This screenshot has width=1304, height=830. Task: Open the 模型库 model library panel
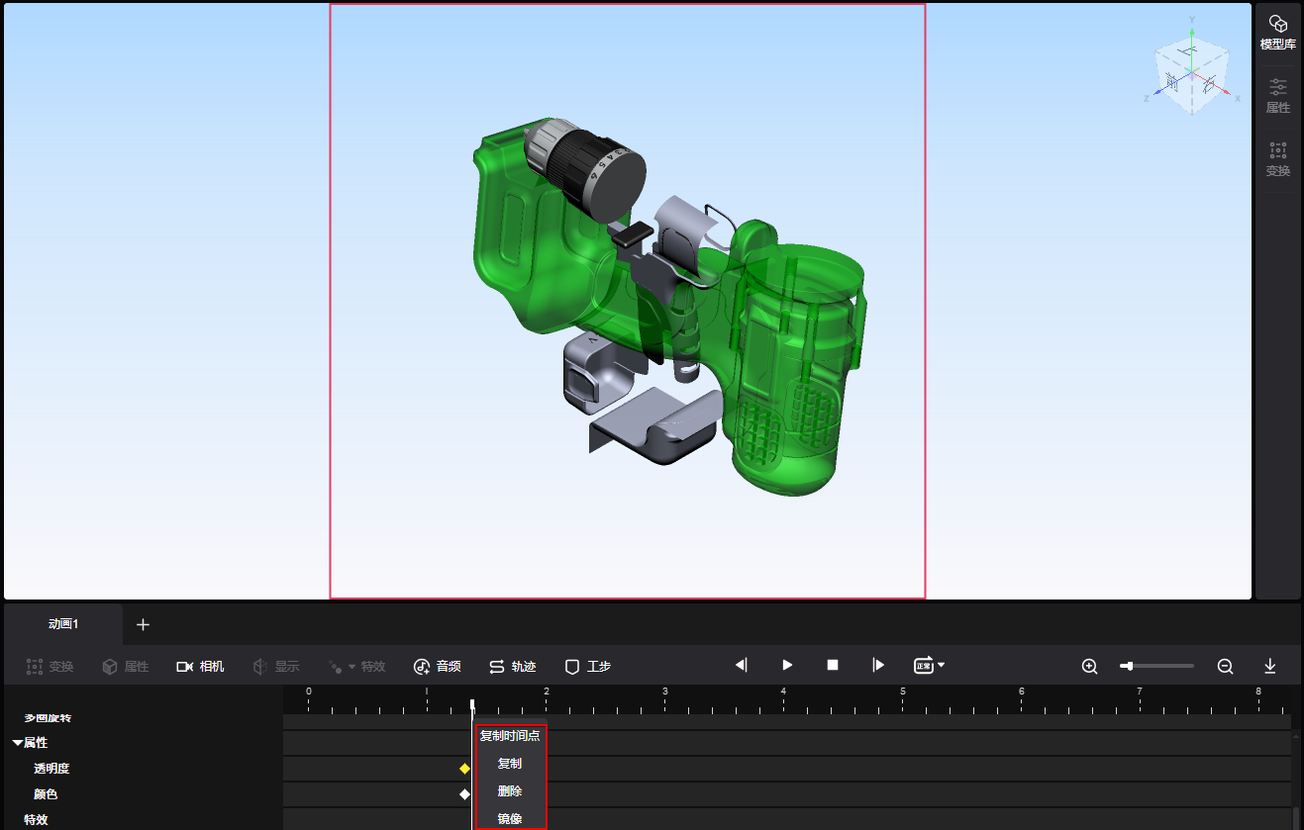[x=1277, y=33]
